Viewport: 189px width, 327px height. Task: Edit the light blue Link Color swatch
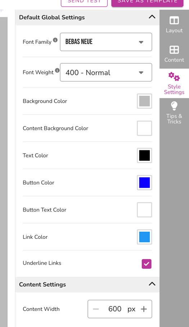click(x=144, y=237)
